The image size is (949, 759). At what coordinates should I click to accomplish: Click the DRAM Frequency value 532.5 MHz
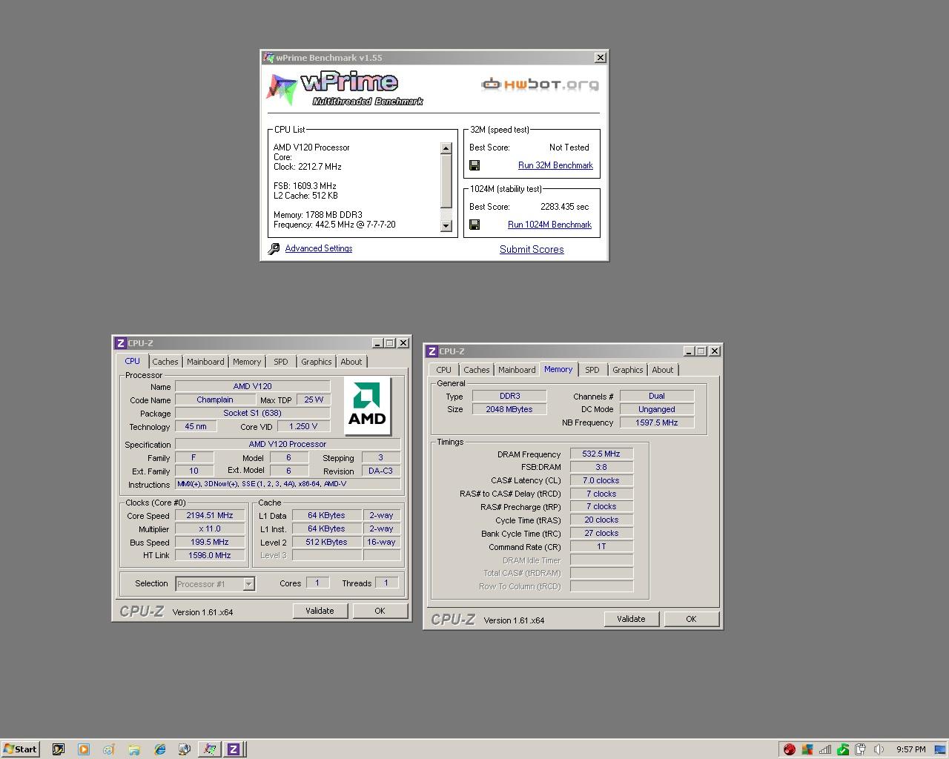coord(601,454)
